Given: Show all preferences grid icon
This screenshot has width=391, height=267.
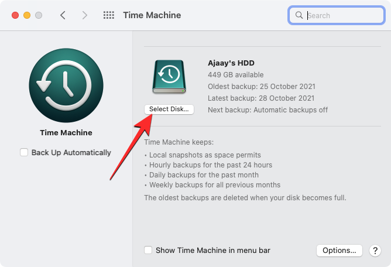Looking at the screenshot, I should tap(109, 15).
